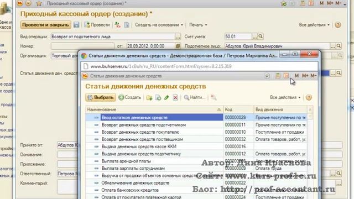Screen dimensions: 354x199
Task: Cancel search icon in popup toolbar
Action: (214, 97)
